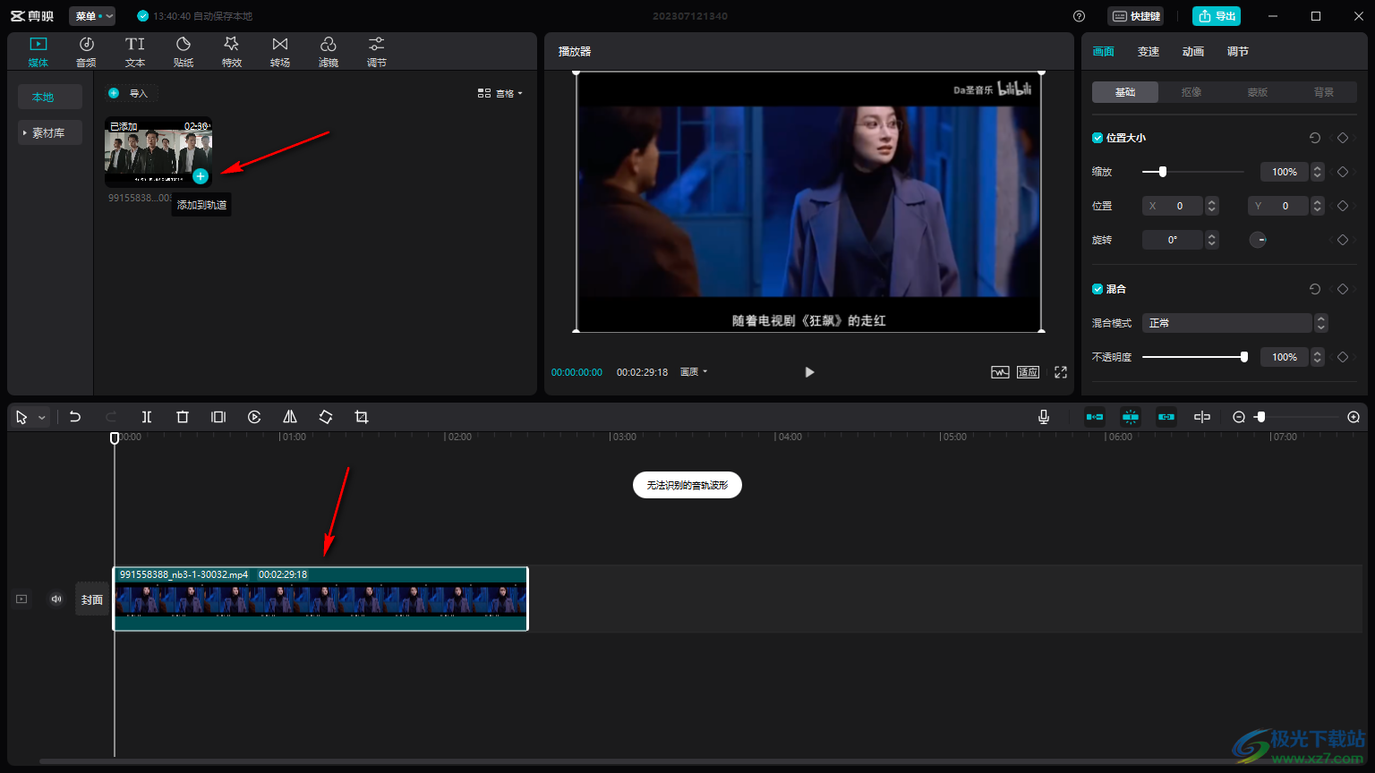
Task: Delete the selected clip with trash icon
Action: (x=183, y=417)
